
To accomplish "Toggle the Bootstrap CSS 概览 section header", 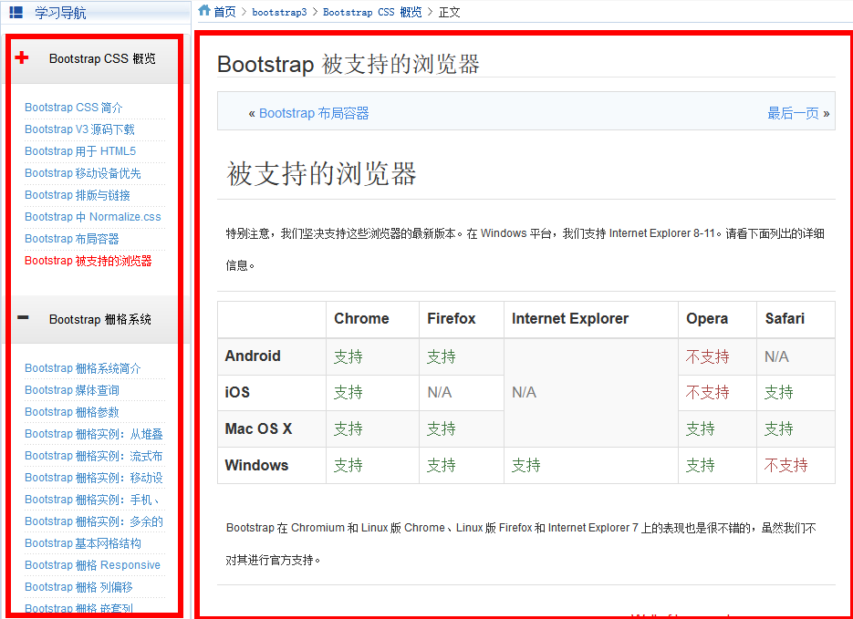I will [x=102, y=59].
